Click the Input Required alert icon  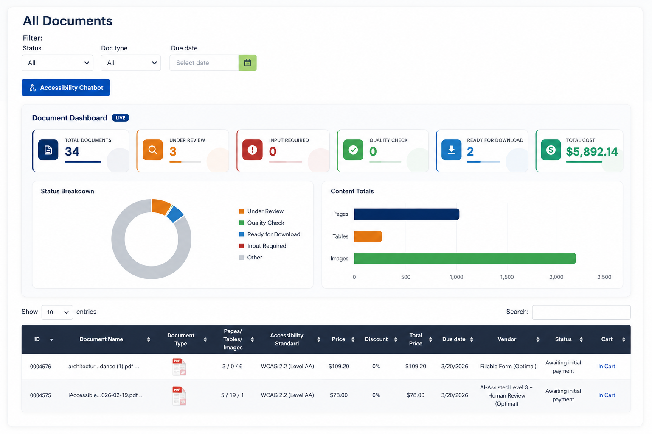pos(253,150)
